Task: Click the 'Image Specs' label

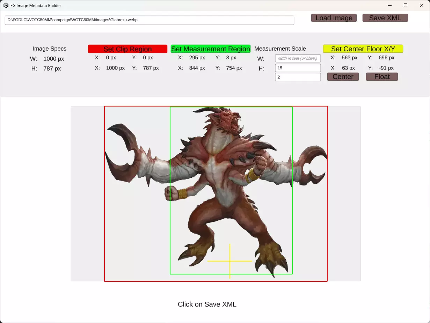Action: pos(50,49)
